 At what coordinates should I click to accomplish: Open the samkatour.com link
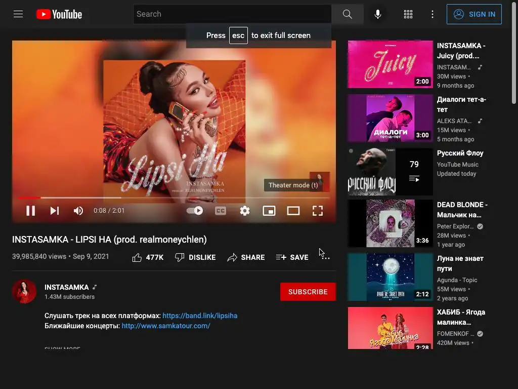coord(166,326)
